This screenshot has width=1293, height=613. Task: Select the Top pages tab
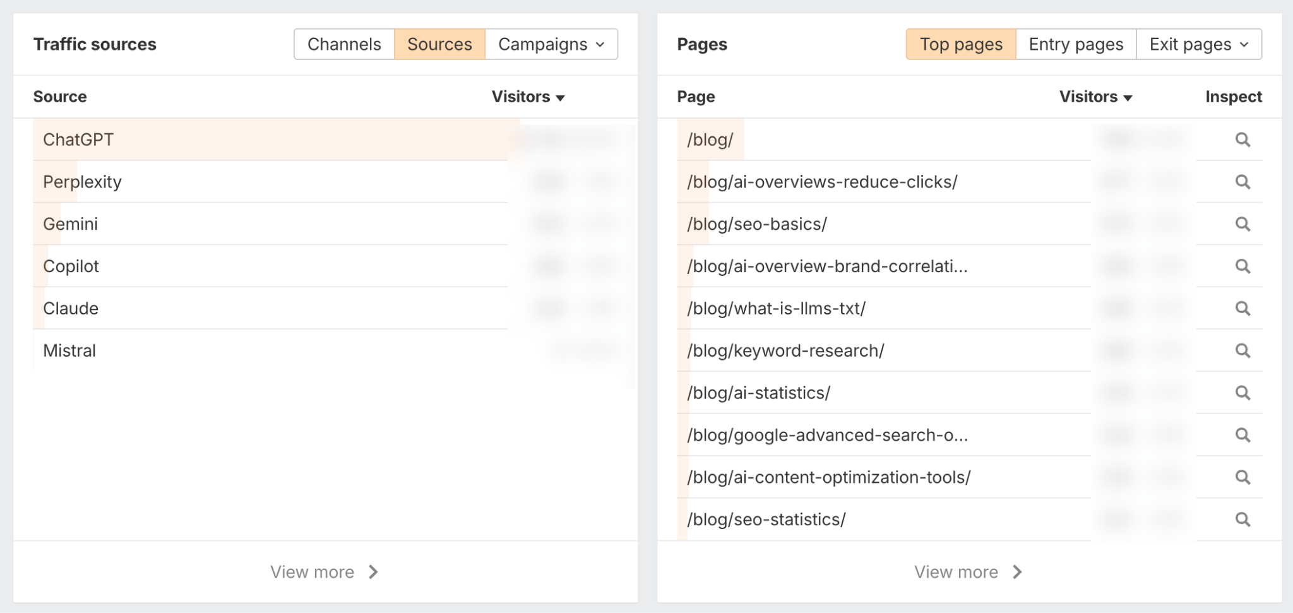(960, 44)
